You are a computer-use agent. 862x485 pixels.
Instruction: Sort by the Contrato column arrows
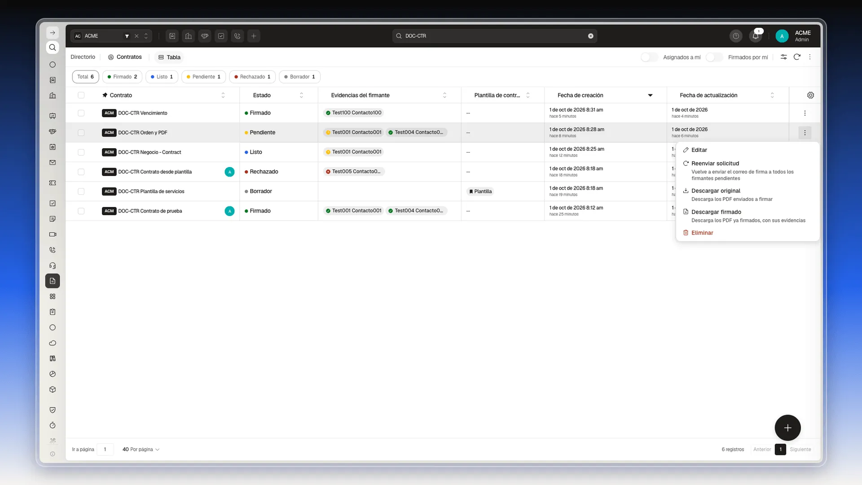[223, 95]
